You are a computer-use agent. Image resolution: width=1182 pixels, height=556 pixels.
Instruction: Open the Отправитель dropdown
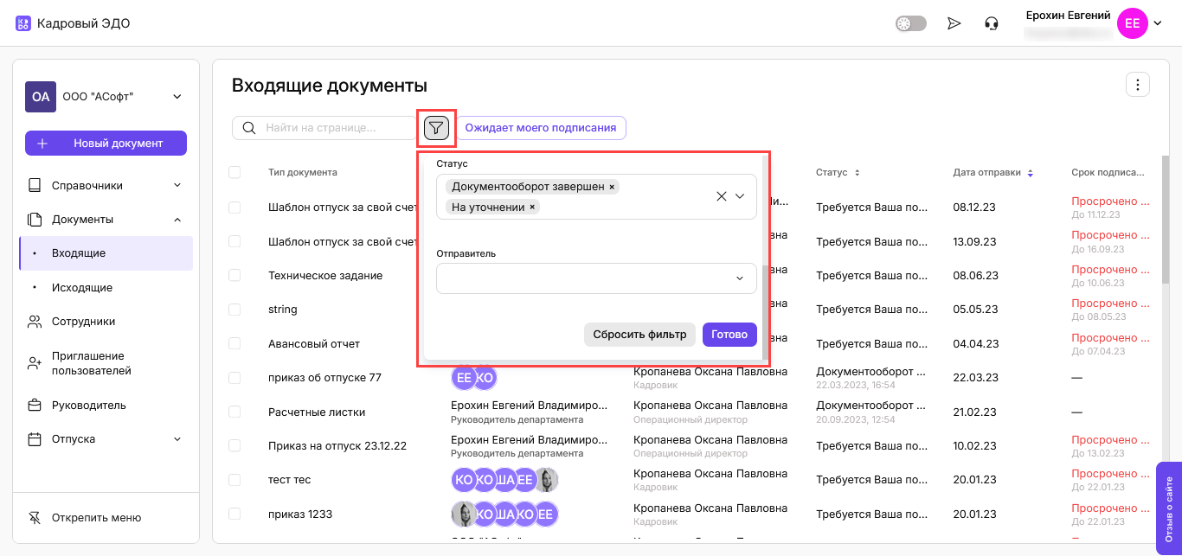[596, 278]
